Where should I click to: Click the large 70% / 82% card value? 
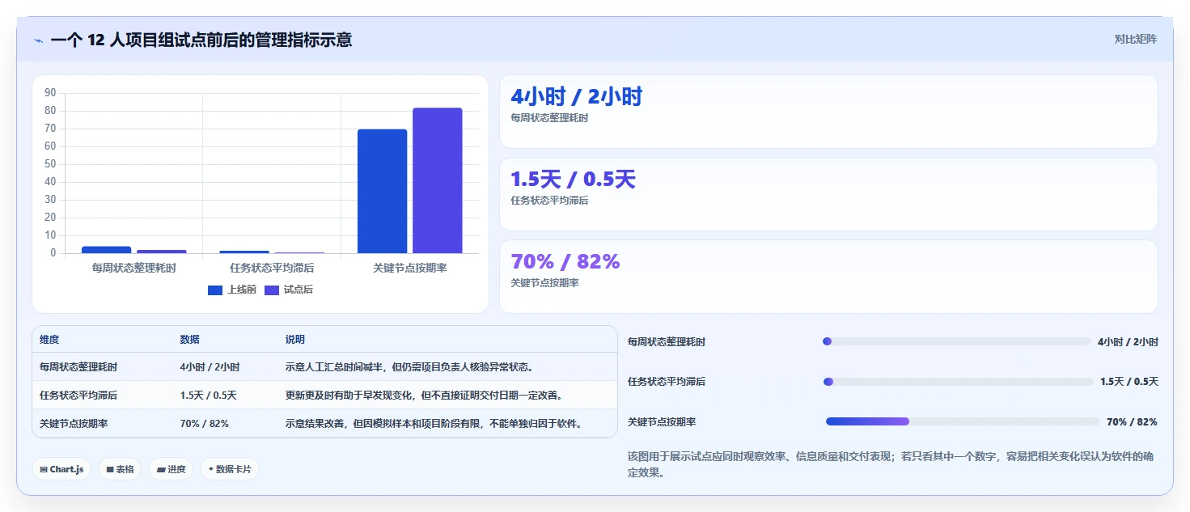coord(565,262)
